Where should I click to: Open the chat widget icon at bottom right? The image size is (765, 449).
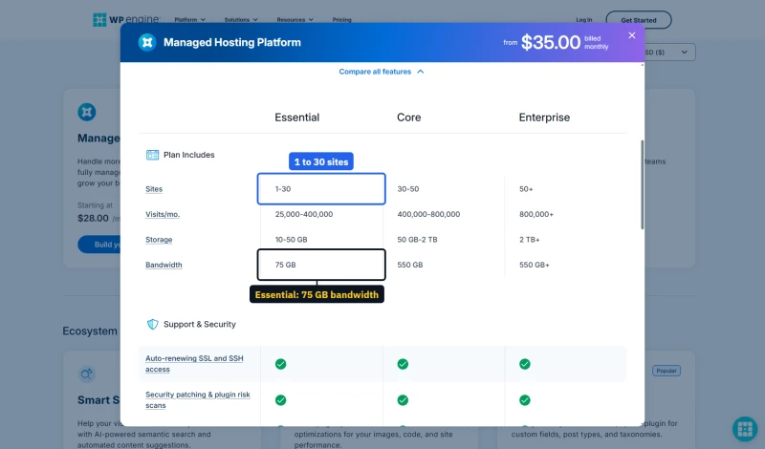(x=745, y=429)
